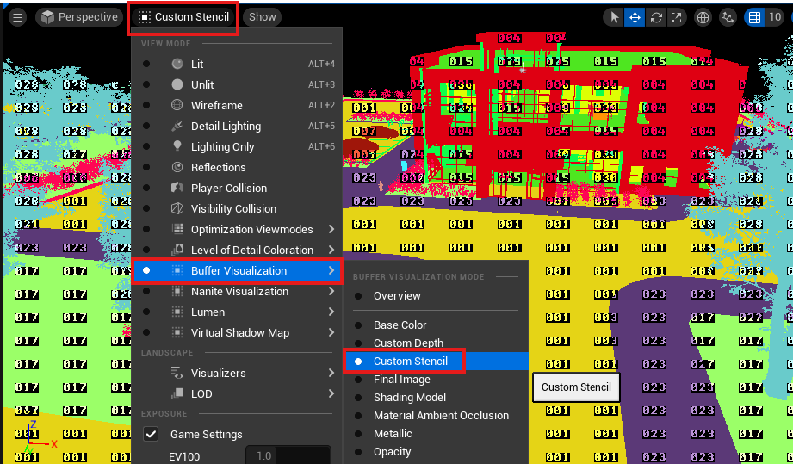Image resolution: width=793 pixels, height=464 pixels.
Task: Click the EV100 exposure value field
Action: pyautogui.click(x=288, y=455)
